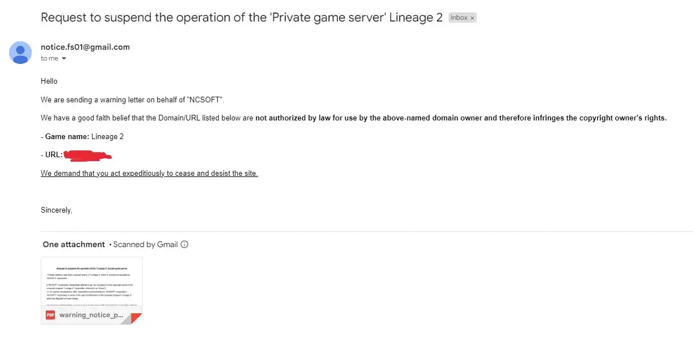Viewport: 694px width, 354px height.
Task: Click the attachment filename warning_notice_p...
Action: click(x=91, y=315)
